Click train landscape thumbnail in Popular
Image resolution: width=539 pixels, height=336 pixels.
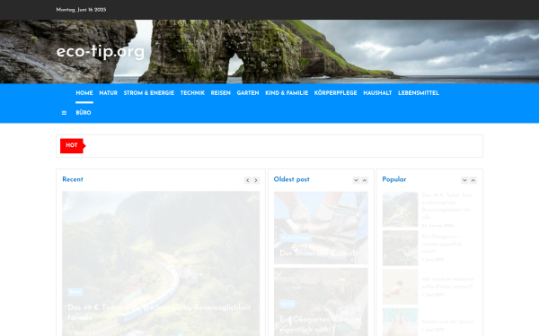[x=400, y=209]
